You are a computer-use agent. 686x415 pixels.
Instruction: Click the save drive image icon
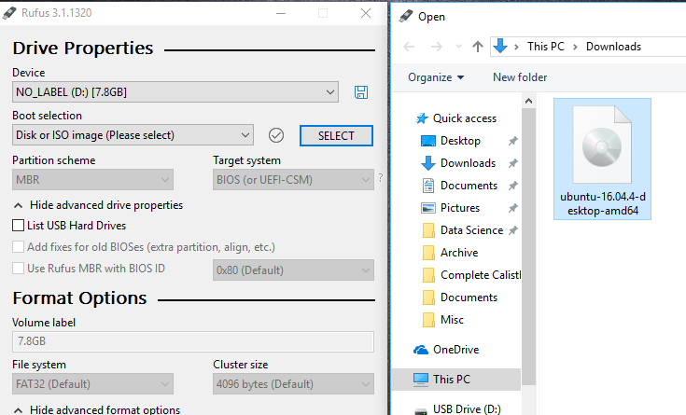point(361,92)
